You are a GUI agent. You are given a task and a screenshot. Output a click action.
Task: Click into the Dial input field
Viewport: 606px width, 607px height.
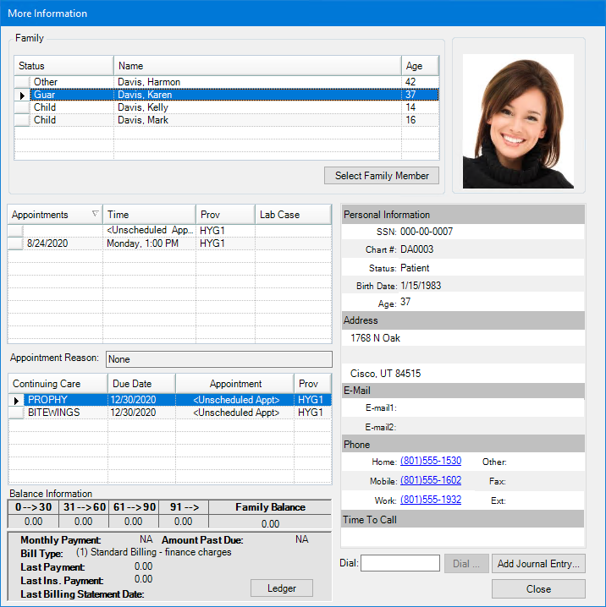point(399,563)
